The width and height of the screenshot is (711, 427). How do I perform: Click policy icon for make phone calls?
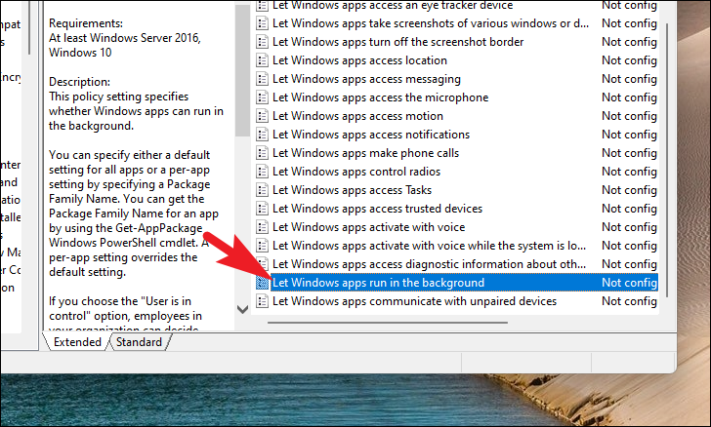click(262, 153)
